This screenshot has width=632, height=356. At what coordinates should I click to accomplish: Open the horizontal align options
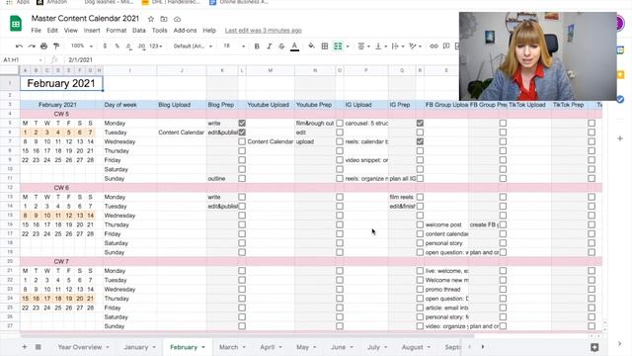click(363, 46)
